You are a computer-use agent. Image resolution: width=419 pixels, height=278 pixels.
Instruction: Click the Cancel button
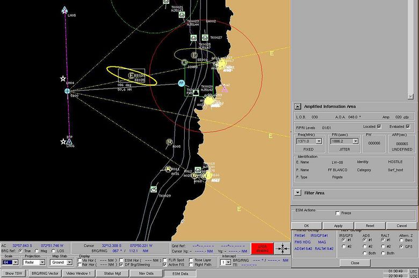point(402,226)
